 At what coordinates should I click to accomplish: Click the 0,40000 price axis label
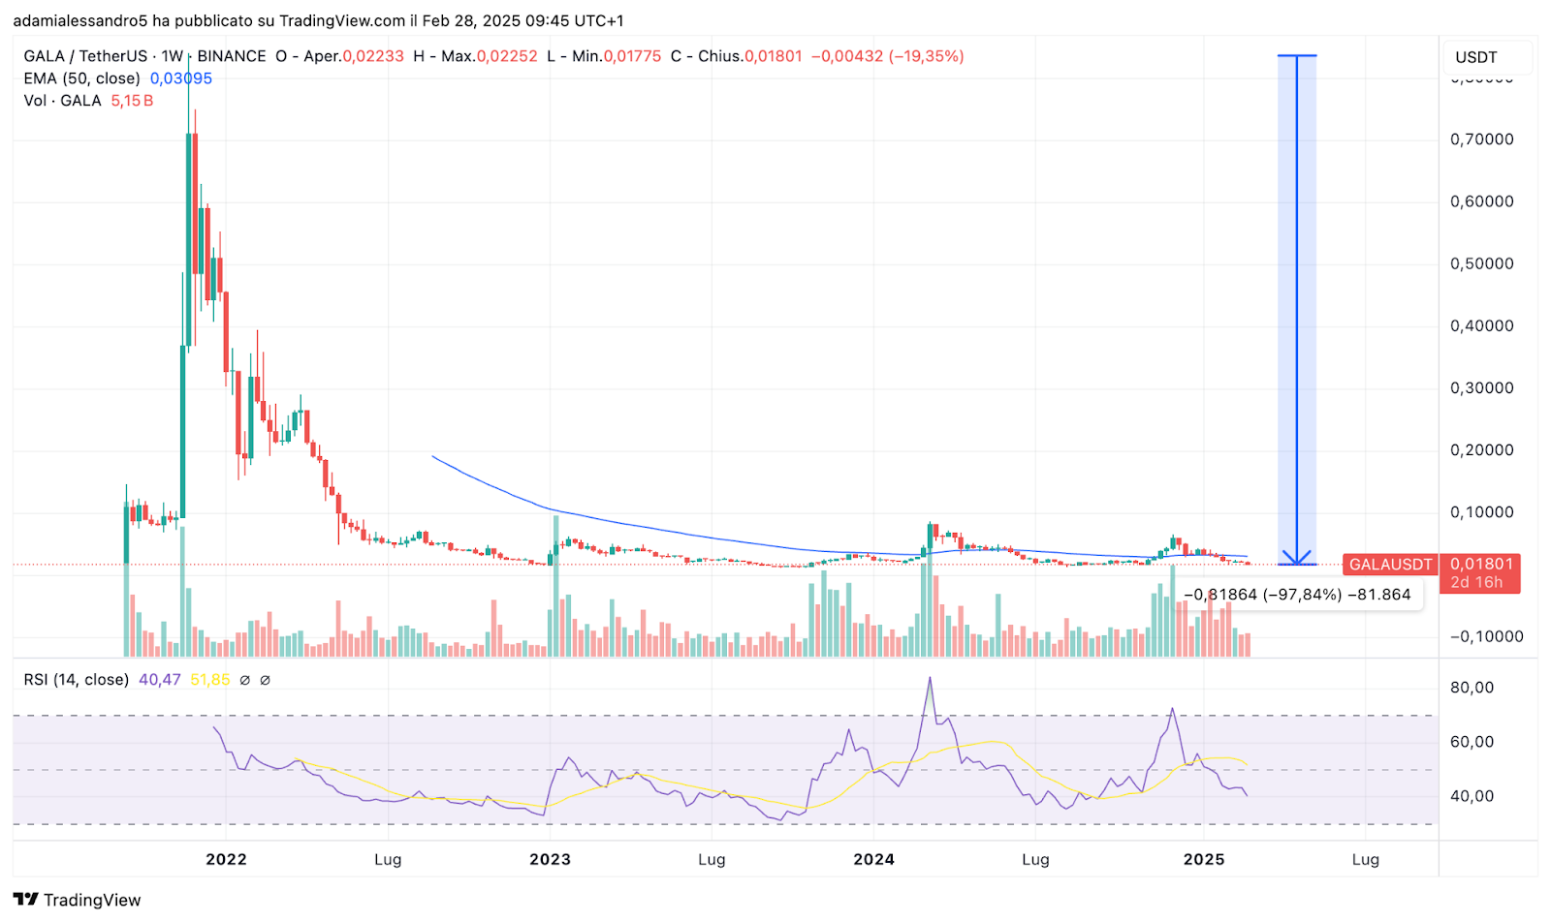tap(1481, 325)
